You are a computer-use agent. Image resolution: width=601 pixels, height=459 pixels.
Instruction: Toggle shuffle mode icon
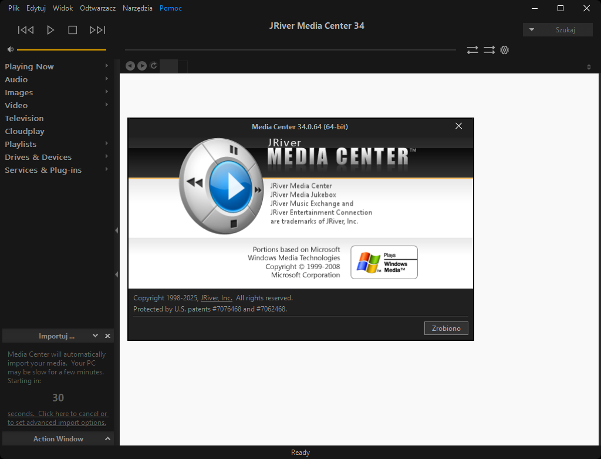pyautogui.click(x=489, y=50)
